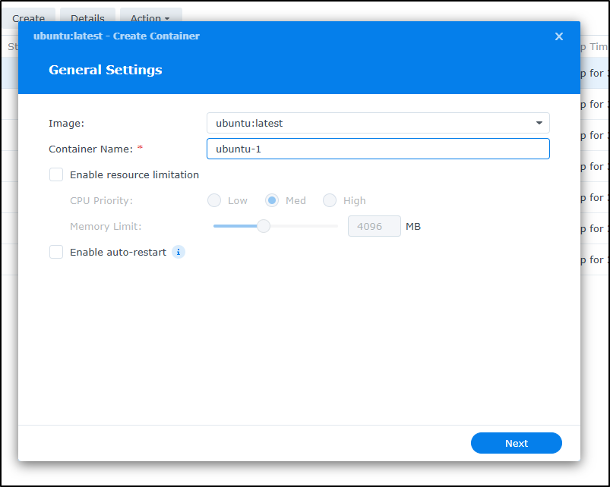
Task: Open the Details toolbar button
Action: [x=87, y=17]
